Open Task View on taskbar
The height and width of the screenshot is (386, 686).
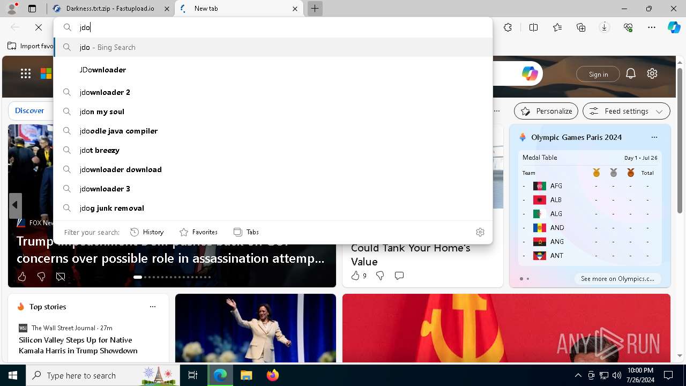(193, 375)
